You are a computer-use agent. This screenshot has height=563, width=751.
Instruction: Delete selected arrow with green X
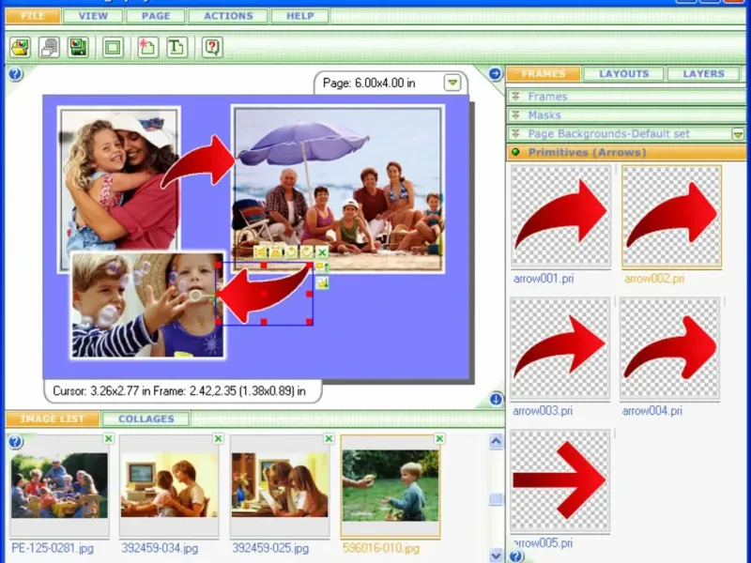click(322, 251)
